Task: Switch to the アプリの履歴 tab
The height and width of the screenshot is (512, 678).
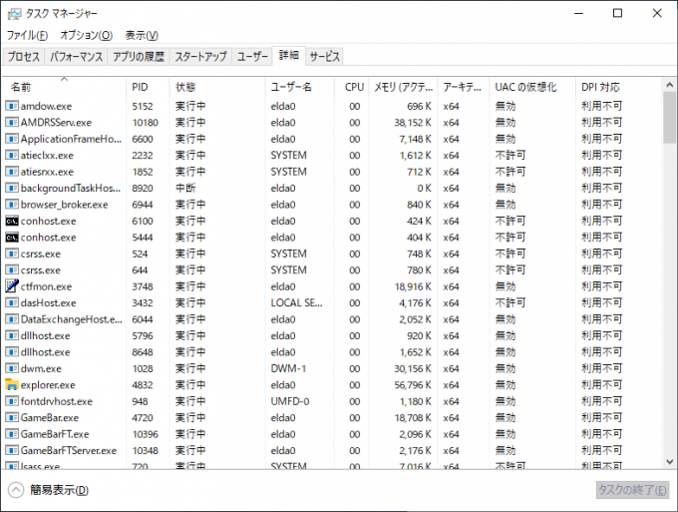Action: [x=139, y=57]
